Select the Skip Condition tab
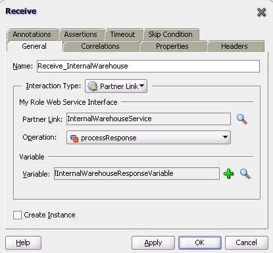273x253 pixels. point(170,34)
